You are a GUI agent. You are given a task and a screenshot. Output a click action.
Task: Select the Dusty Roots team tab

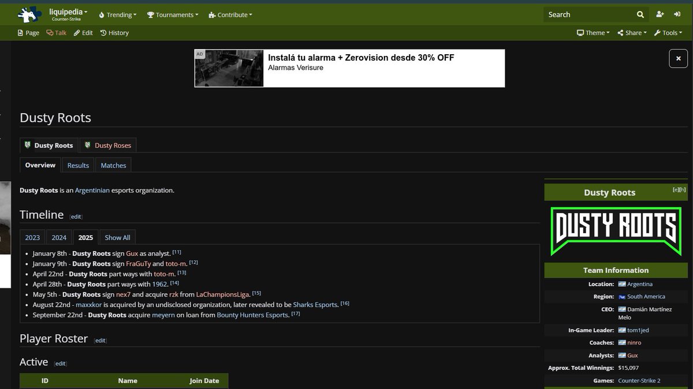pos(49,145)
